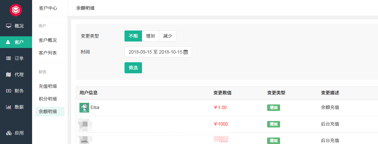This screenshot has width=378, height=144.
Task: Open the 数据 bar chart icon
Action: click(8, 107)
